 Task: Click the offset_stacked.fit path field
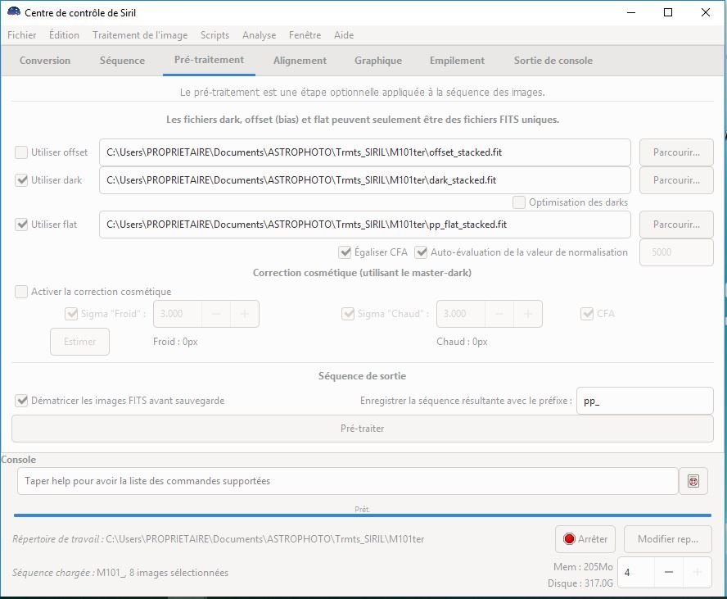(x=365, y=152)
